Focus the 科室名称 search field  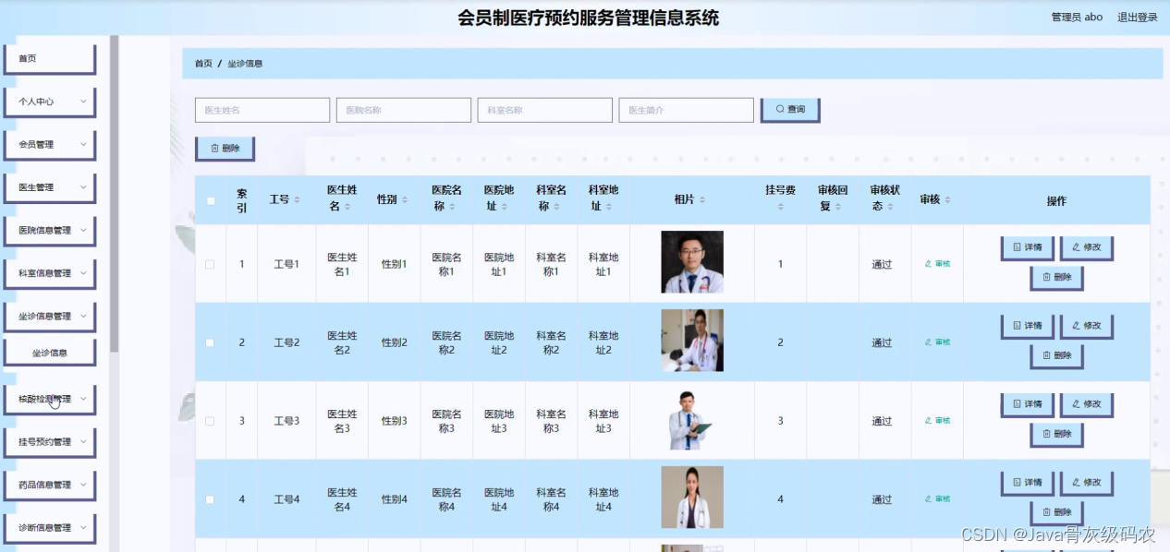pyautogui.click(x=545, y=110)
